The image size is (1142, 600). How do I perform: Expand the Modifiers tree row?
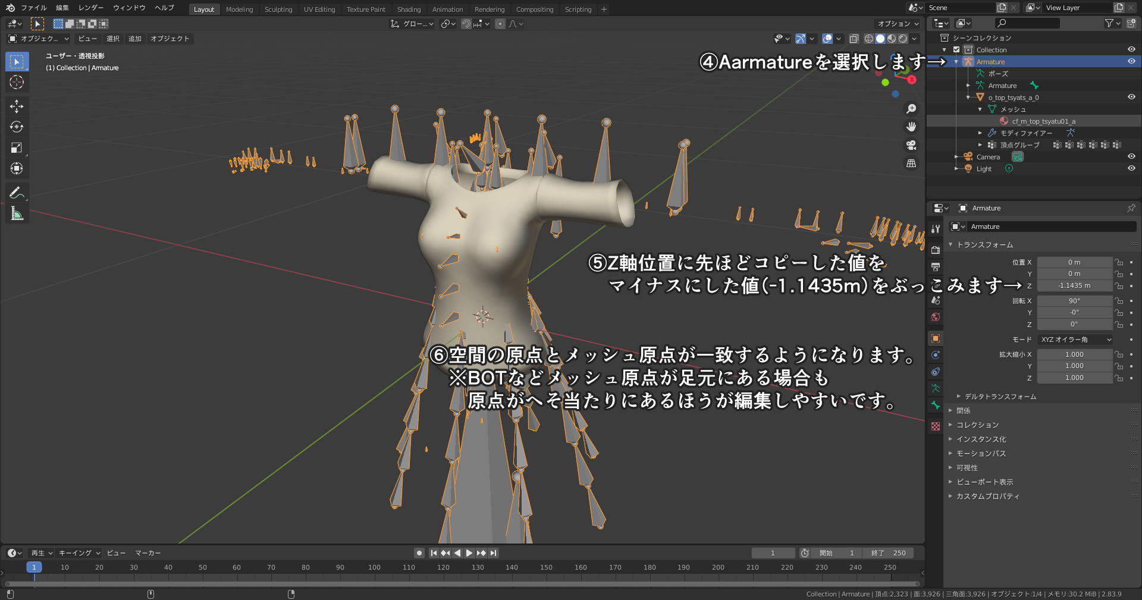coord(980,133)
